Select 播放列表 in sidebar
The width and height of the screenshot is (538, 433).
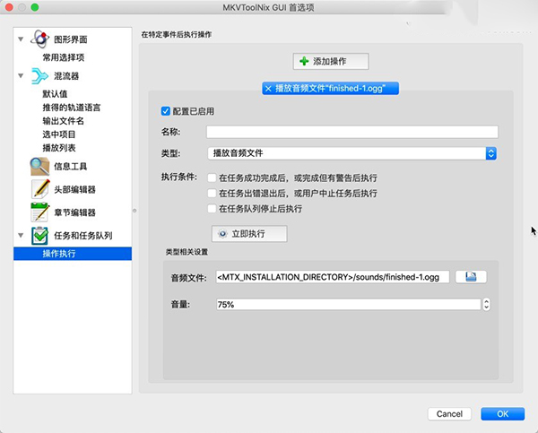coord(59,148)
